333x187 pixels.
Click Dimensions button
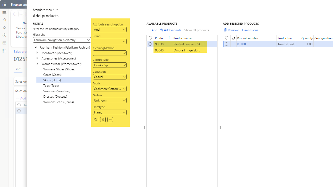250,30
